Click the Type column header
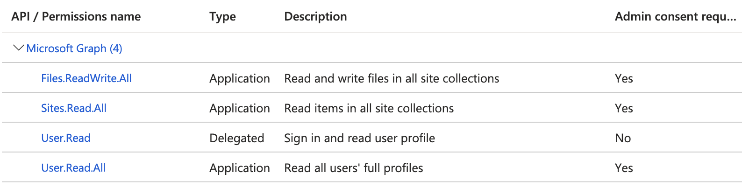The image size is (742, 194). click(222, 17)
